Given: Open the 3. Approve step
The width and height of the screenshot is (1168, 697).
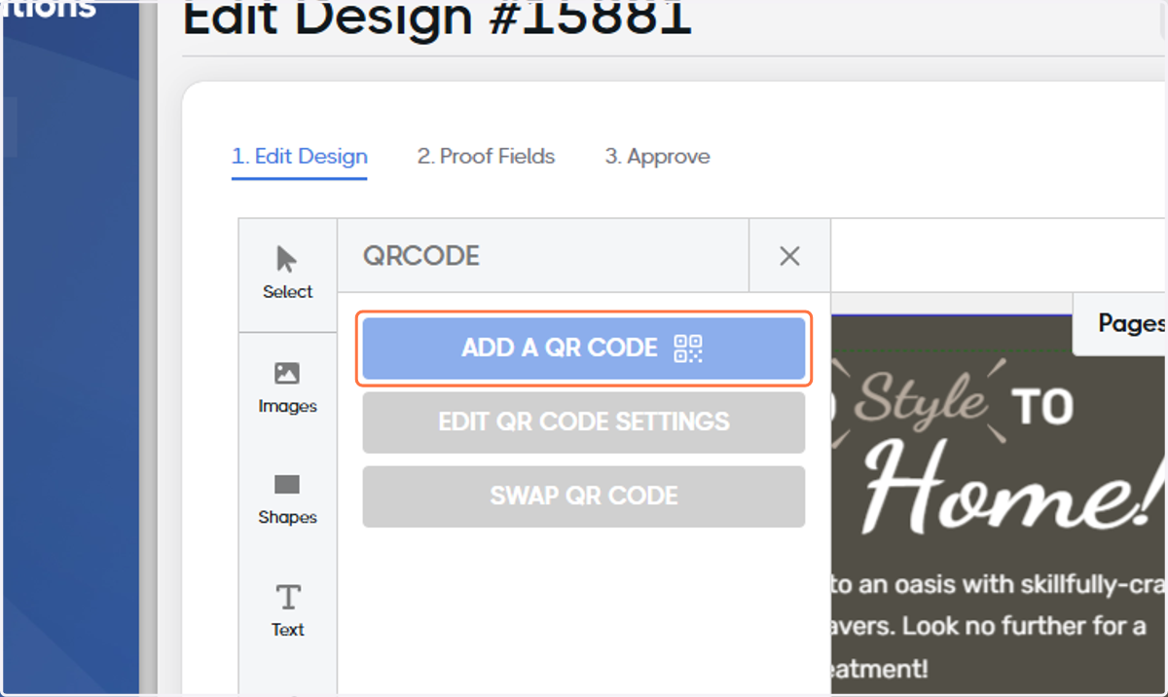Looking at the screenshot, I should pyautogui.click(x=657, y=157).
